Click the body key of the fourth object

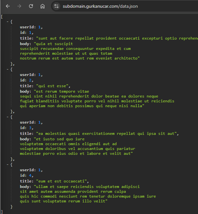(25, 187)
